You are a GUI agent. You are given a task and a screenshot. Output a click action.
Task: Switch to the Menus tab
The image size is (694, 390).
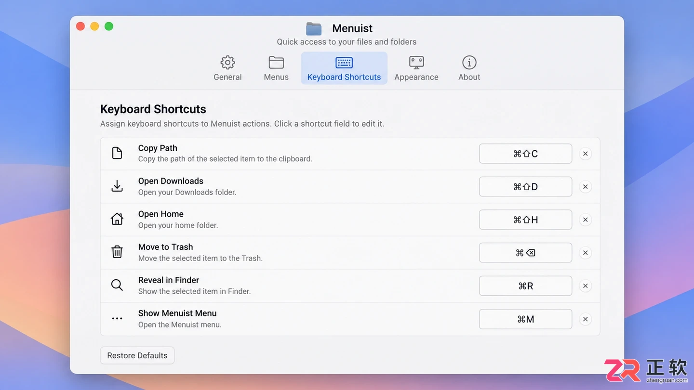click(x=276, y=68)
